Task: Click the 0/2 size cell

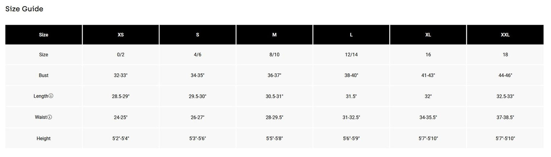Action: [120, 54]
